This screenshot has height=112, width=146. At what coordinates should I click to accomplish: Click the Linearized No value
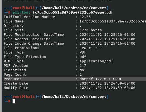pyautogui.click(x=82, y=70)
